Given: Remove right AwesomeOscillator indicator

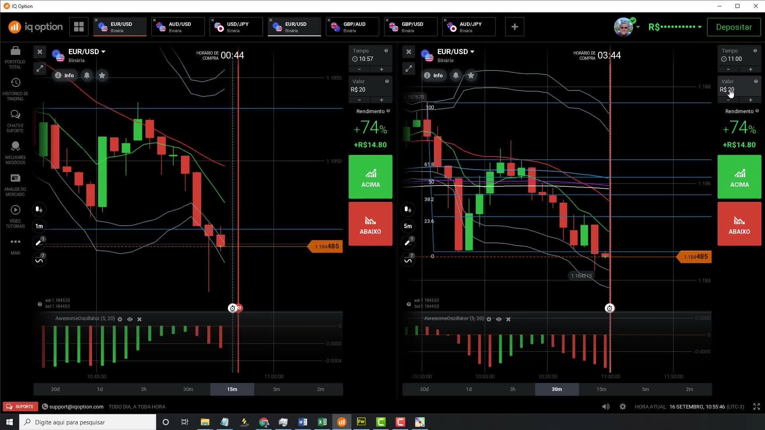Looking at the screenshot, I should point(508,319).
